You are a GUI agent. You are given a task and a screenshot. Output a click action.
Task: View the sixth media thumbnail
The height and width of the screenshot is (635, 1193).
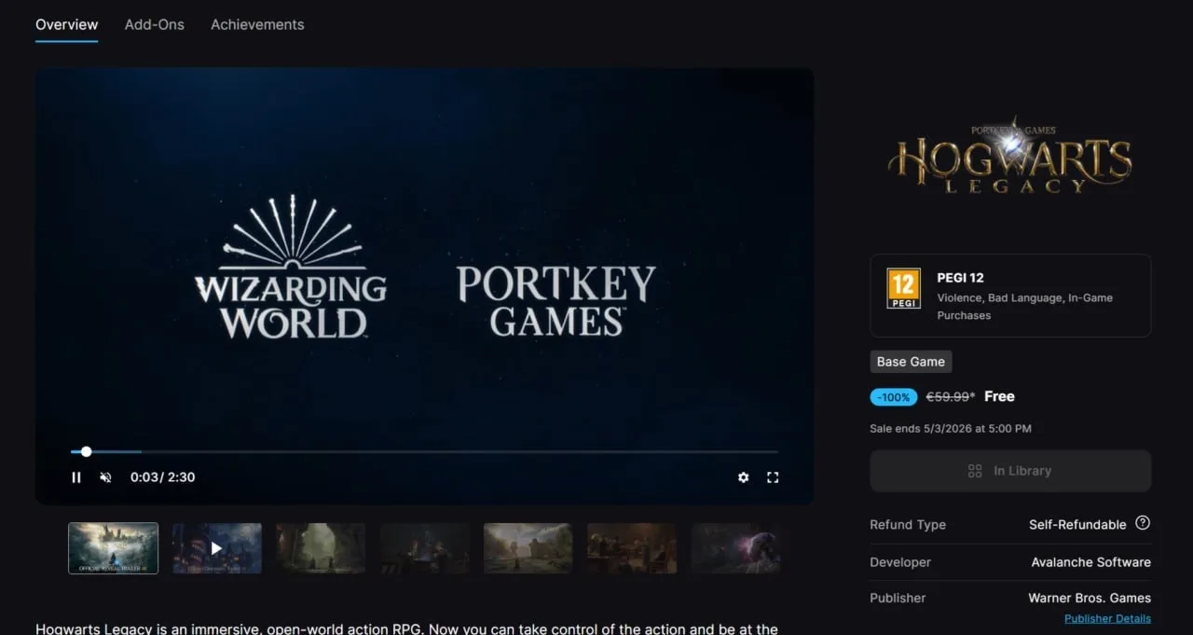pyautogui.click(x=632, y=548)
